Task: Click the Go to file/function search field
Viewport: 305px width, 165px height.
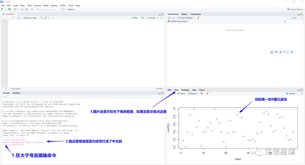Action: pos(49,9)
